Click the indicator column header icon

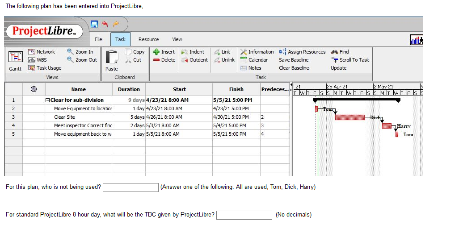point(34,89)
